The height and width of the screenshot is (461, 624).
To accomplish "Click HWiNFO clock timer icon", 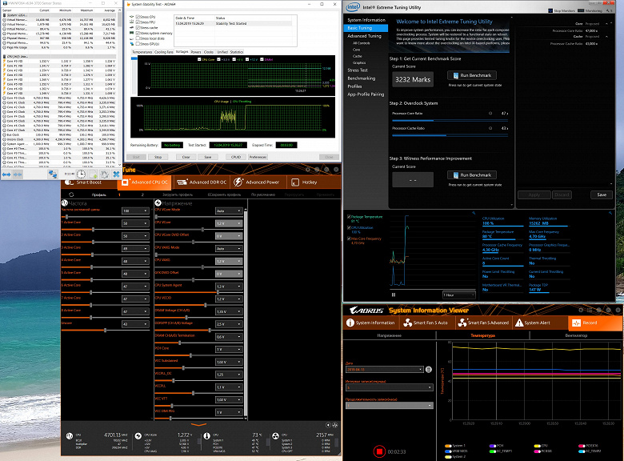I will point(81,174).
